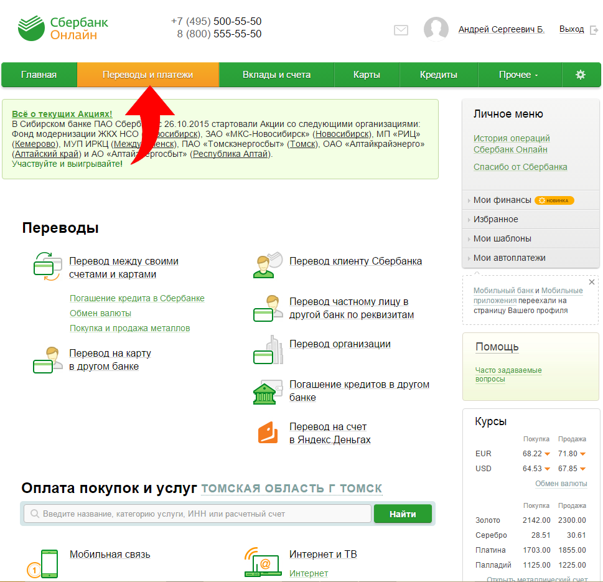Click the Выход logout link
This screenshot has height=582, width=603.
pyautogui.click(x=571, y=29)
